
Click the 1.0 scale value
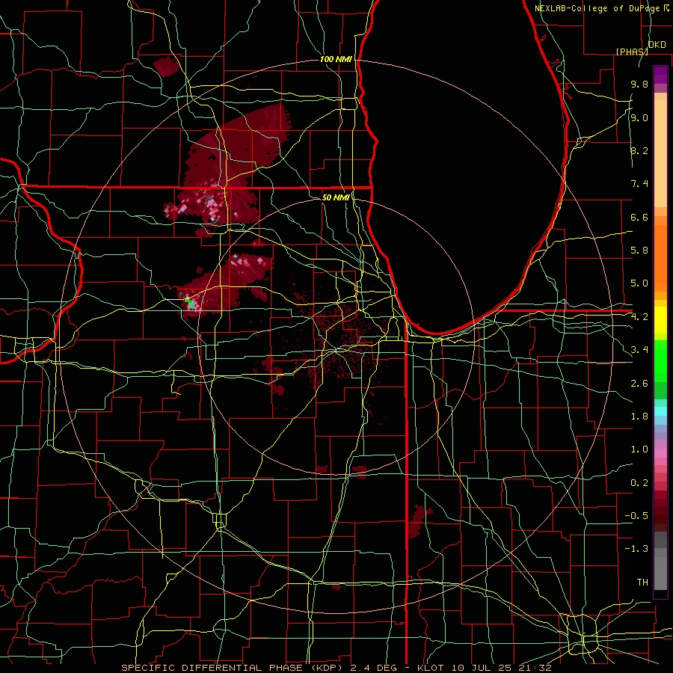pos(639,449)
